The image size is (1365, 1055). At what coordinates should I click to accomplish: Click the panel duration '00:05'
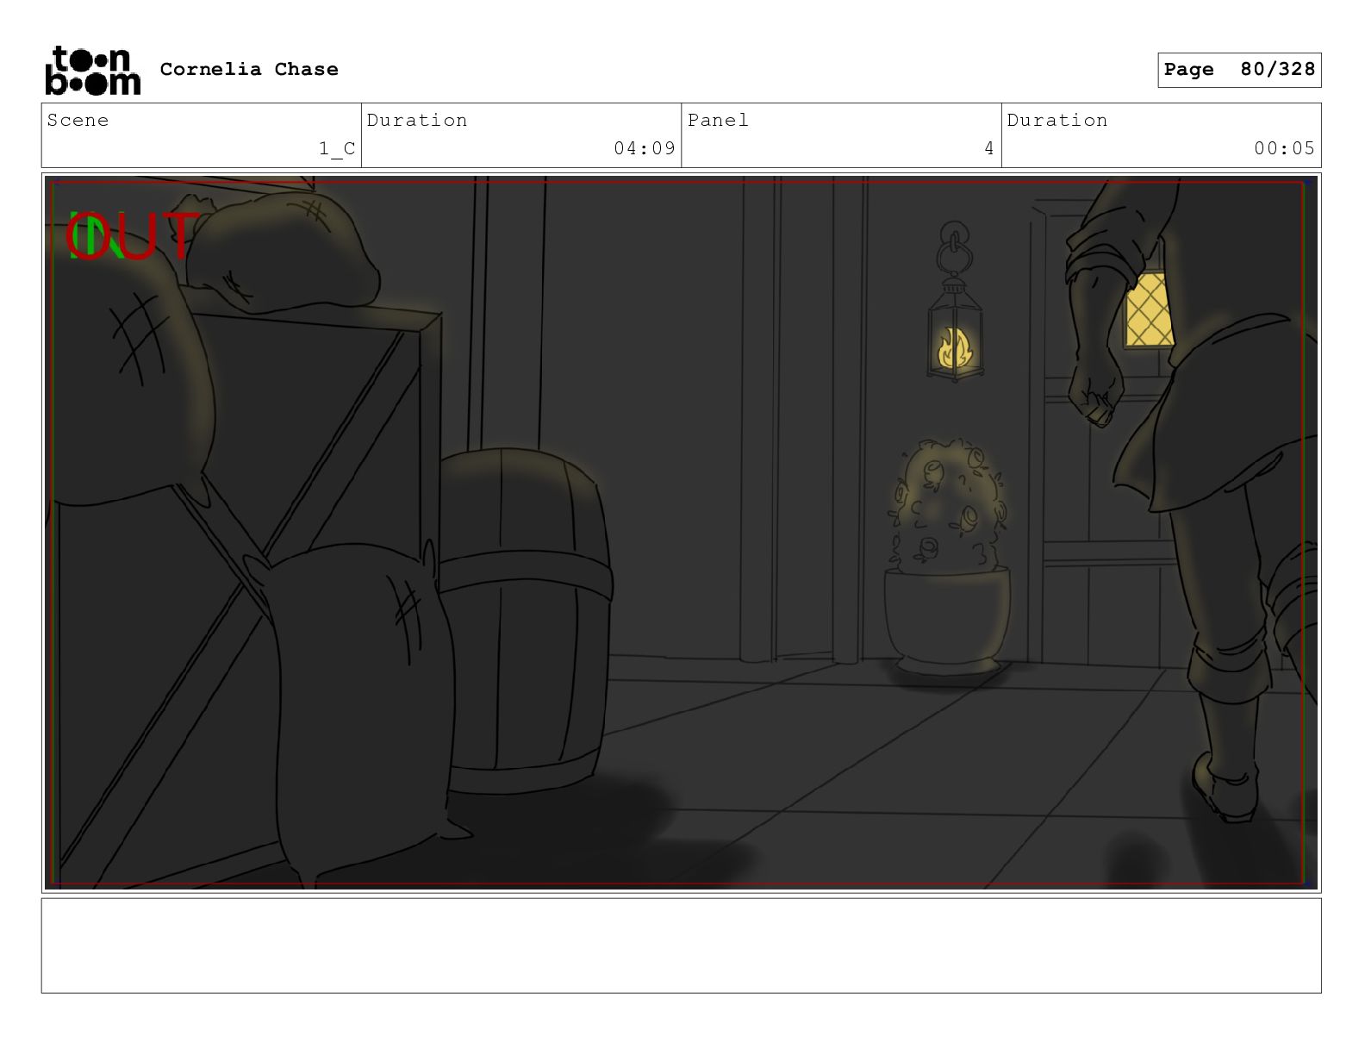(x=1284, y=148)
